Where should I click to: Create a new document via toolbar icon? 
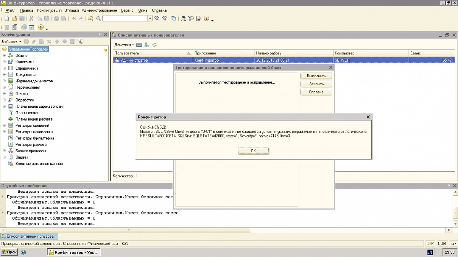[x=6, y=18]
